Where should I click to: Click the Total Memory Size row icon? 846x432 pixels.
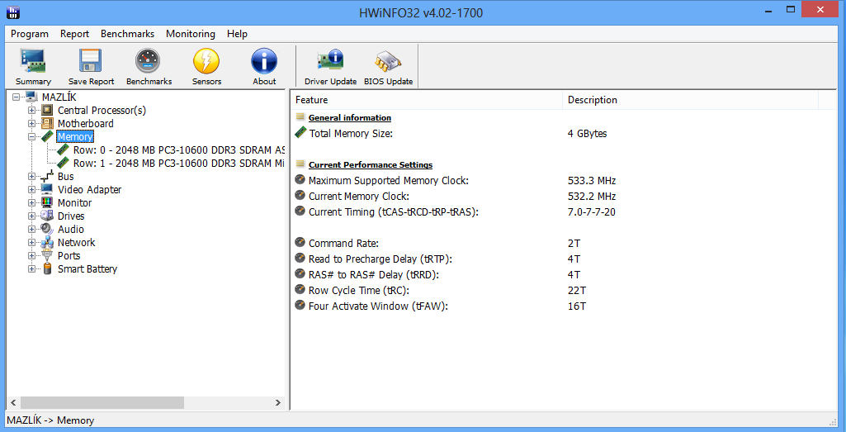[x=300, y=133]
